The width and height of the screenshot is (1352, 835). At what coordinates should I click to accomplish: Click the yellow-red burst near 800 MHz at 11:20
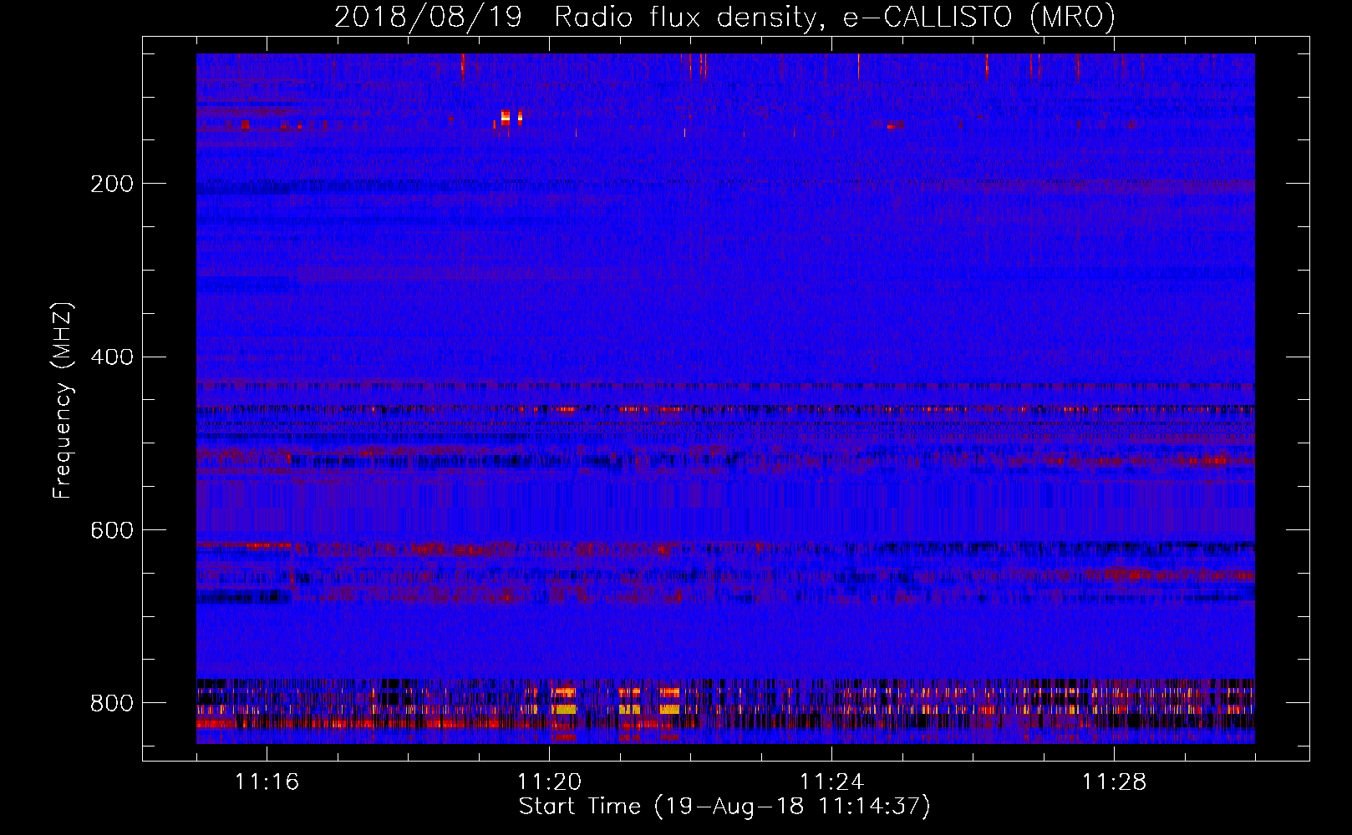(565, 701)
